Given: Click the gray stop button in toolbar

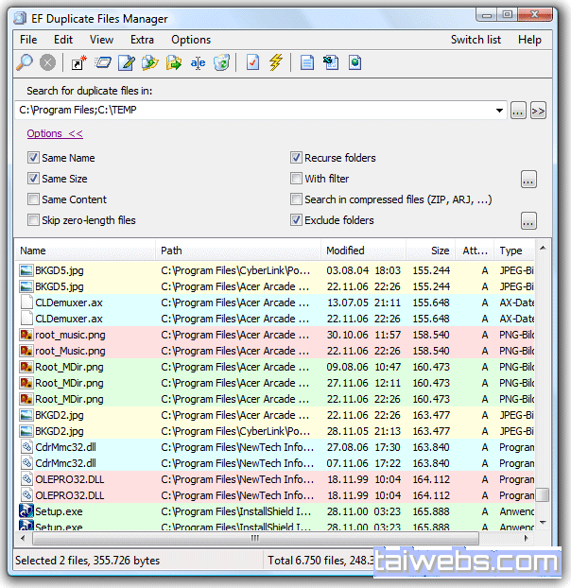Looking at the screenshot, I should (47, 63).
